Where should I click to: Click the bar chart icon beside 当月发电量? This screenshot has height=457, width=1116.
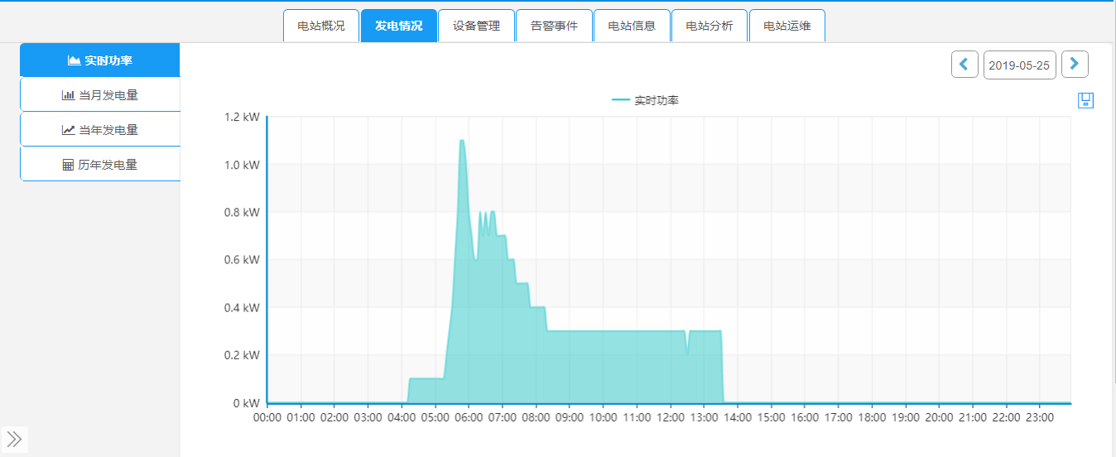click(x=68, y=95)
